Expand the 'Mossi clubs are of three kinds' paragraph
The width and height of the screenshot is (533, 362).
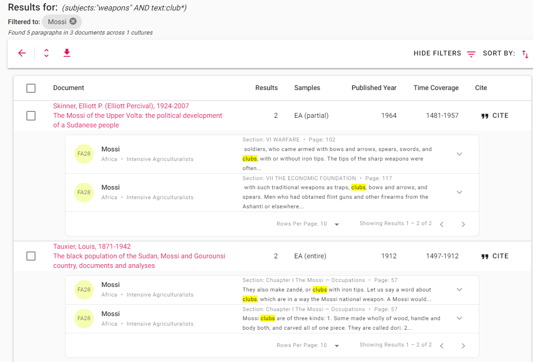pos(459,318)
